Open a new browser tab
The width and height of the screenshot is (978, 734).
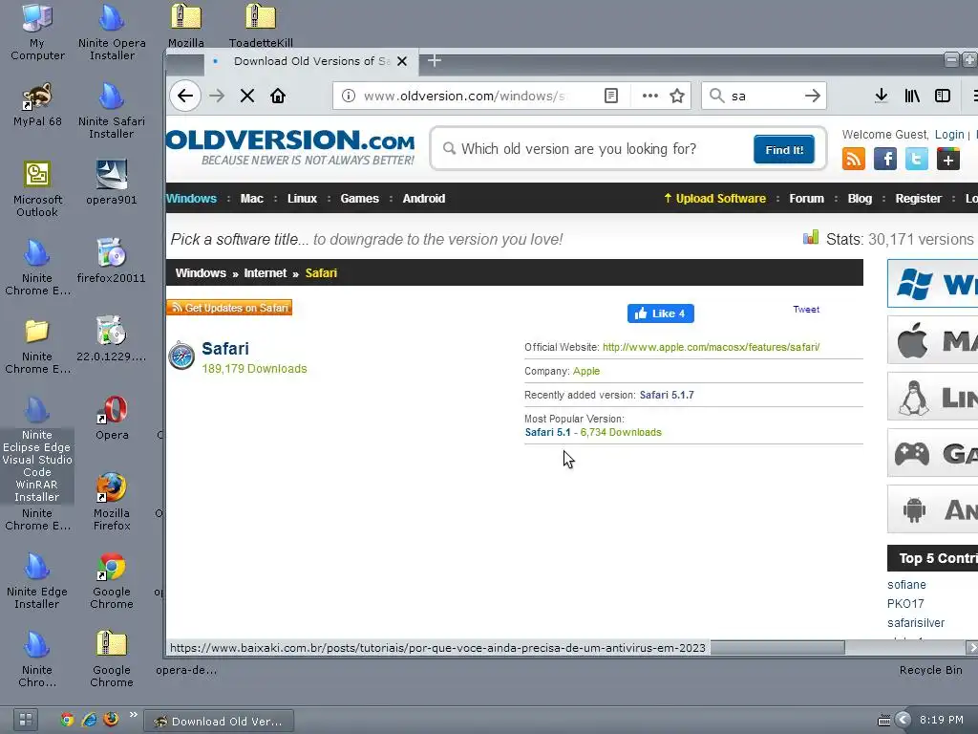pos(435,60)
